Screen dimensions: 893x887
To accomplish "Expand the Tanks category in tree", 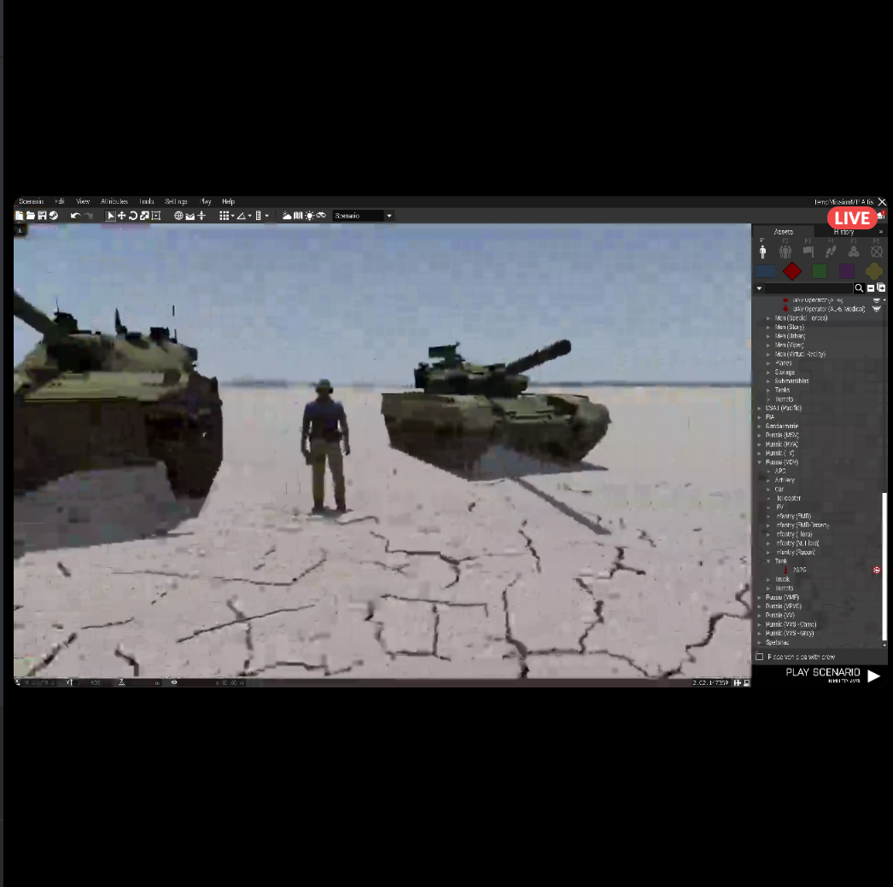I will (x=768, y=390).
